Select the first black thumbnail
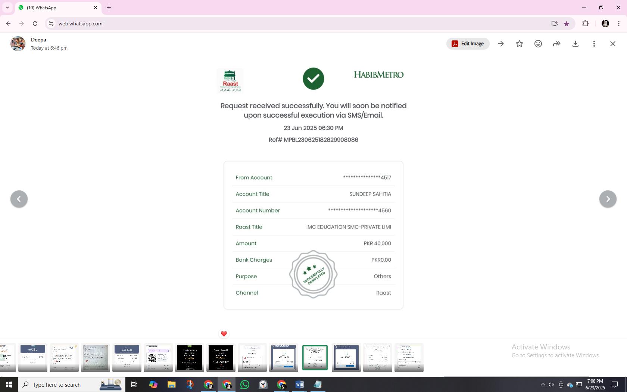Viewport: 627px width, 392px height. click(190, 358)
